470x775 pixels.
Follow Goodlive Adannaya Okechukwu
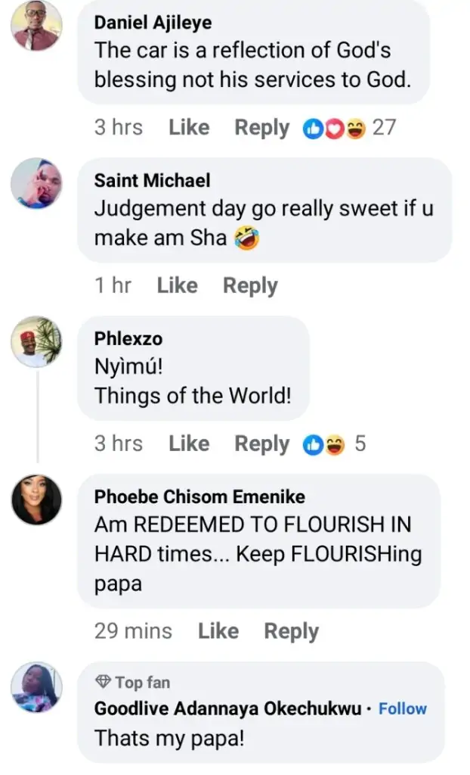402,709
